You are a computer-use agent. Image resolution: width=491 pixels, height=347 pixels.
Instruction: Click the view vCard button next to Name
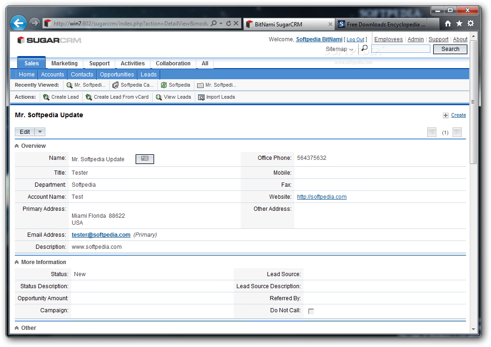click(x=145, y=159)
